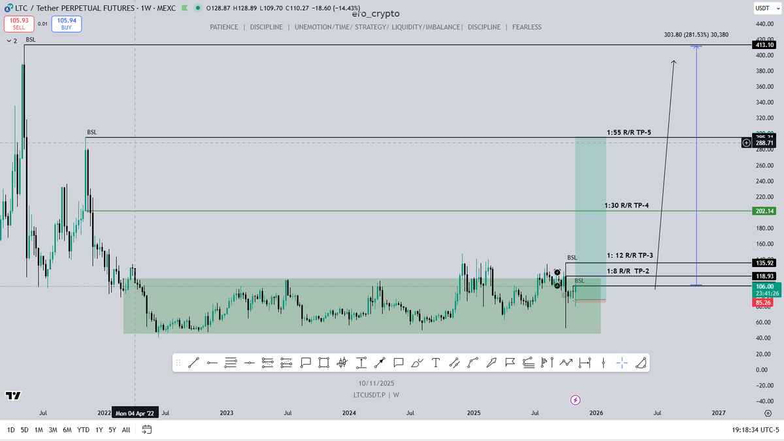Viewport: 784px width, 441px height.
Task: Click the '1:30 R/R TP-4' label
Action: (627, 205)
